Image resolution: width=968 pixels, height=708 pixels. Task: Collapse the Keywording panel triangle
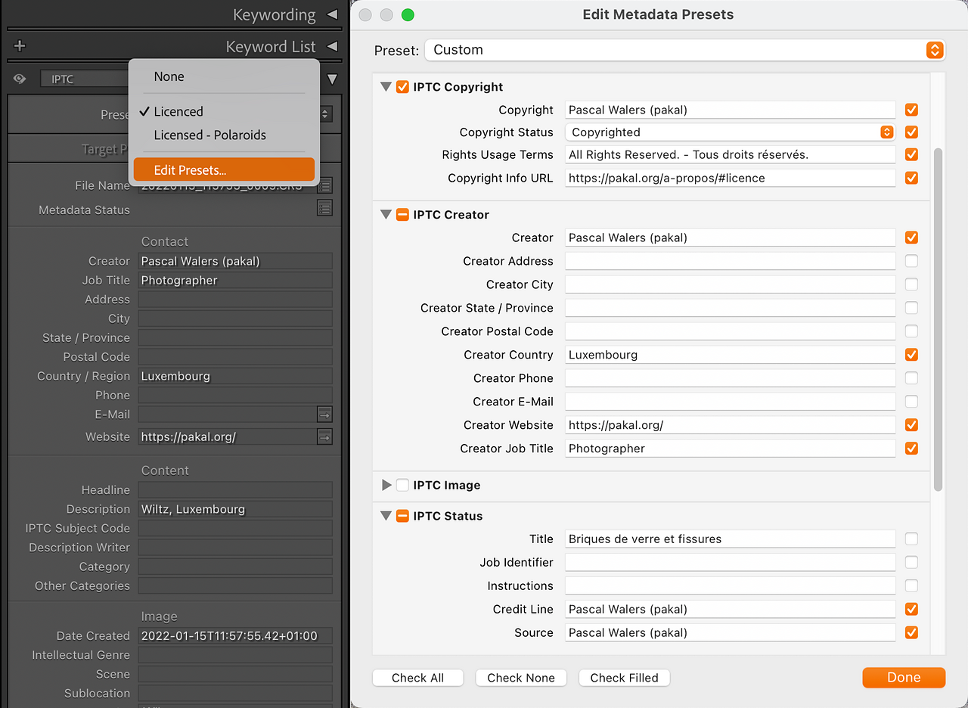point(332,14)
